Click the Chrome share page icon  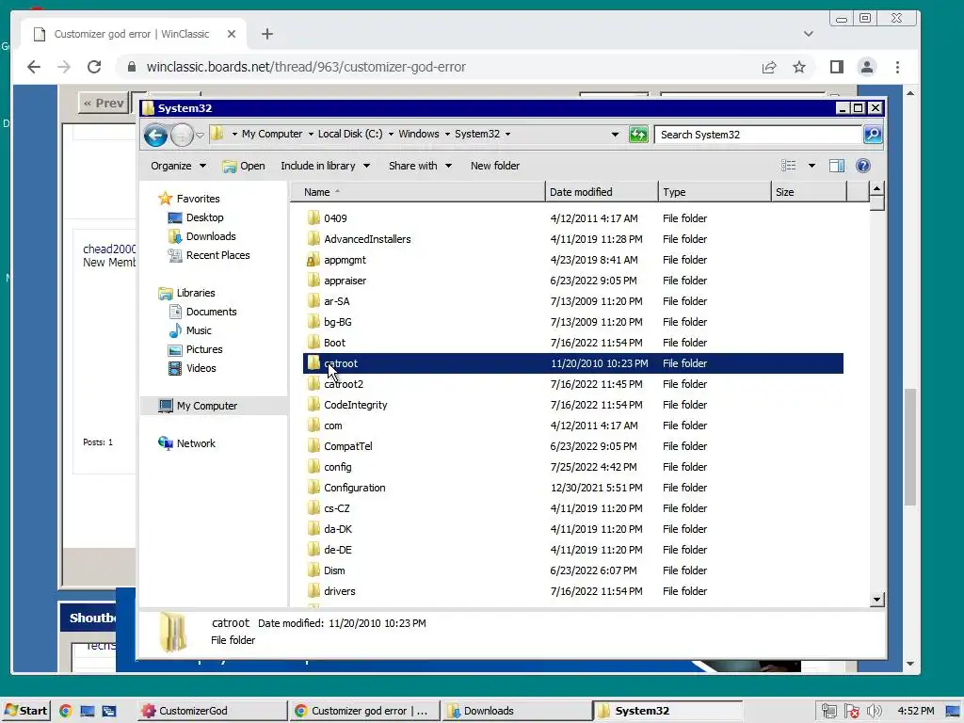pos(769,67)
